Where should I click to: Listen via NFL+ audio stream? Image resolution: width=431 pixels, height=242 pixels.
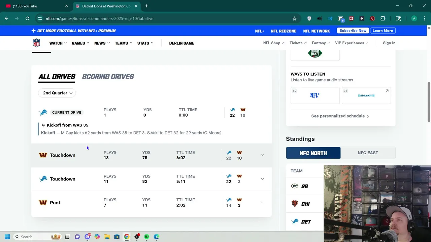pos(315,95)
